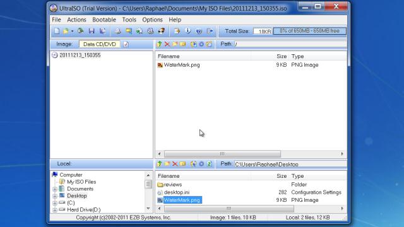Click green Up-folder arrow in image toolbar
This screenshot has height=227, width=404.
(159, 44)
